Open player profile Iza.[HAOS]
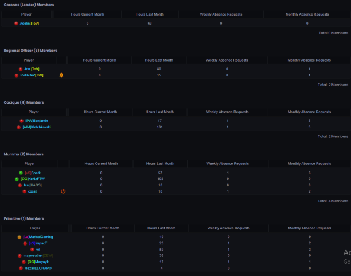 click(33, 185)
